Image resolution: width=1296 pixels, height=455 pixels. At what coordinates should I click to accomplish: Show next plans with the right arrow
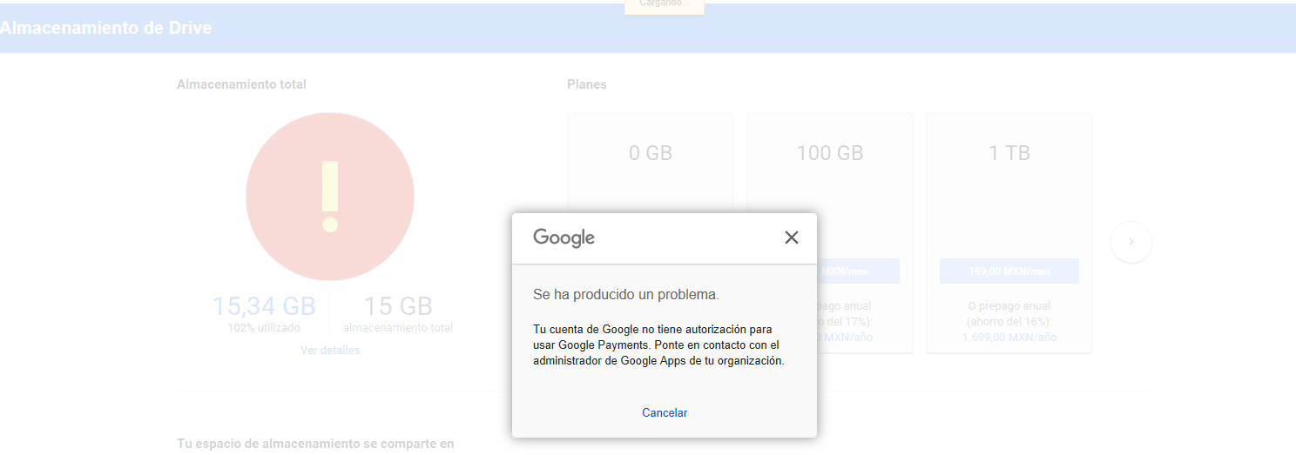(1131, 242)
